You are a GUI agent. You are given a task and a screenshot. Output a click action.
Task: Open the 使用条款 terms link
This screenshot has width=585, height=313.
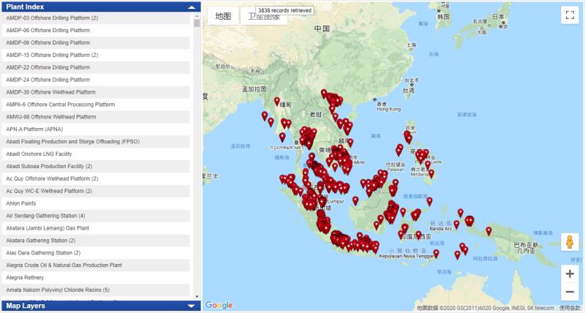pos(570,308)
